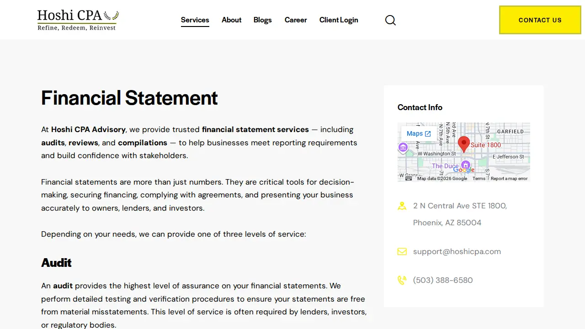
Task: Click 'financial statement services' bold text
Action: click(x=255, y=130)
